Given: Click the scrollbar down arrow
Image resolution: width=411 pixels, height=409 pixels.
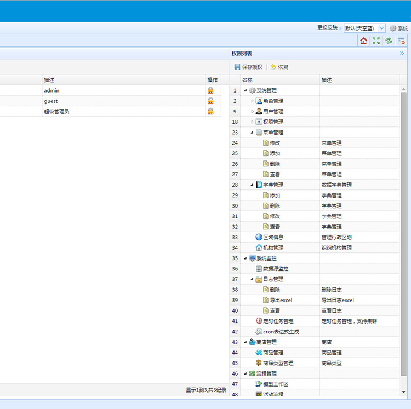Looking at the screenshot, I should pos(403,392).
